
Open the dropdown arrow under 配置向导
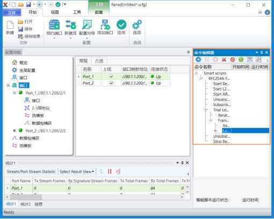coord(87,38)
